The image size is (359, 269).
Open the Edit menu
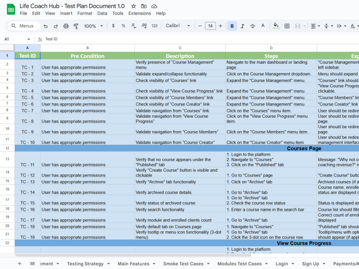click(36, 13)
